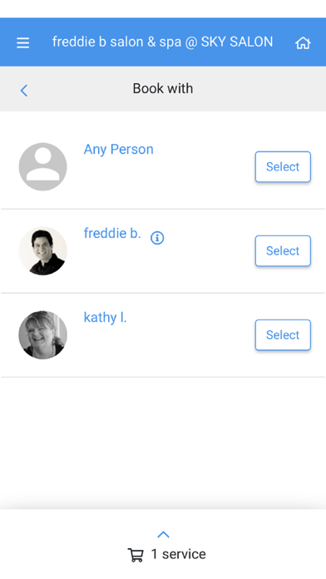Image resolution: width=326 pixels, height=579 pixels.
Task: Tap the freddie b. name link
Action: [112, 233]
